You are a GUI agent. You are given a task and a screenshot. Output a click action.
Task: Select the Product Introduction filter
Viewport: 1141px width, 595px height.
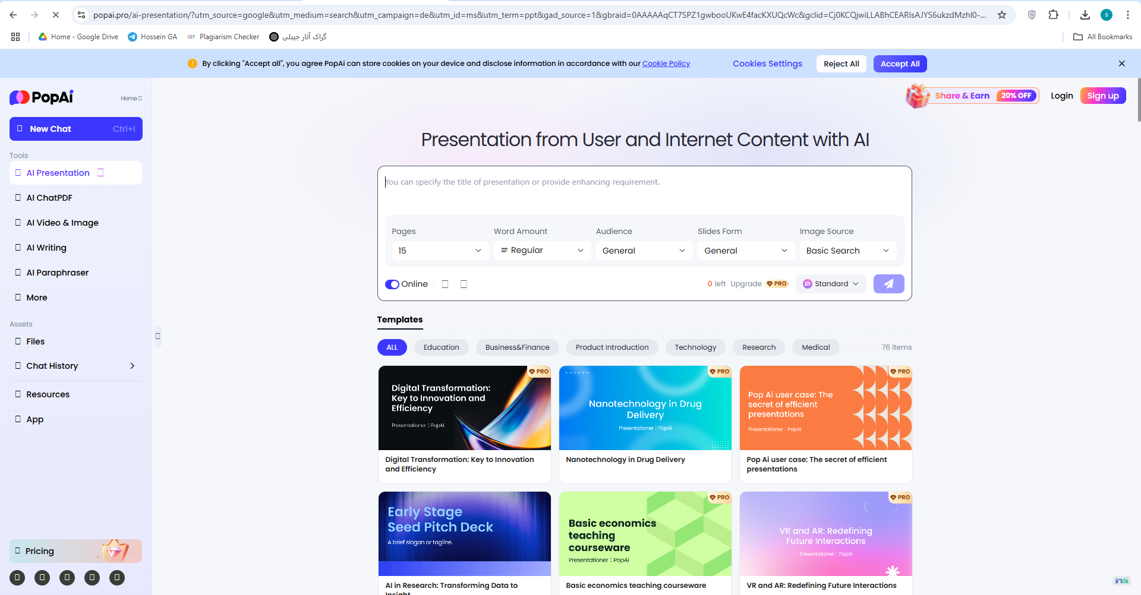[612, 347]
